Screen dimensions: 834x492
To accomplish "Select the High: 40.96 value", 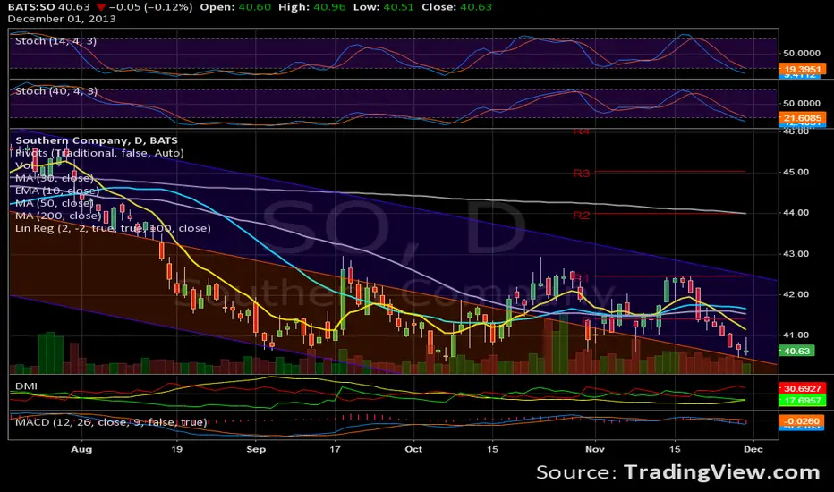I will [x=311, y=7].
